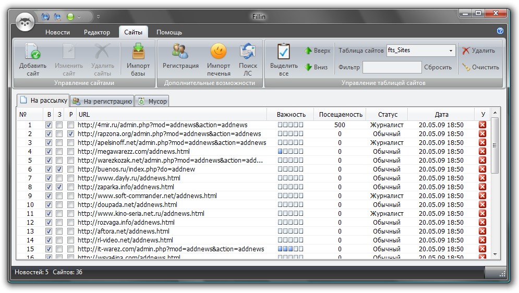Click the table vertical scrollbar thumb
The height and width of the screenshot is (293, 519).
click(x=495, y=145)
